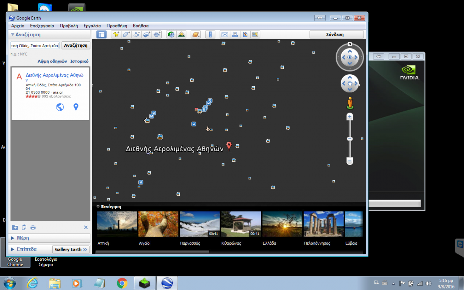Open the Βοήθεια menu
464x290 pixels.
141,26
